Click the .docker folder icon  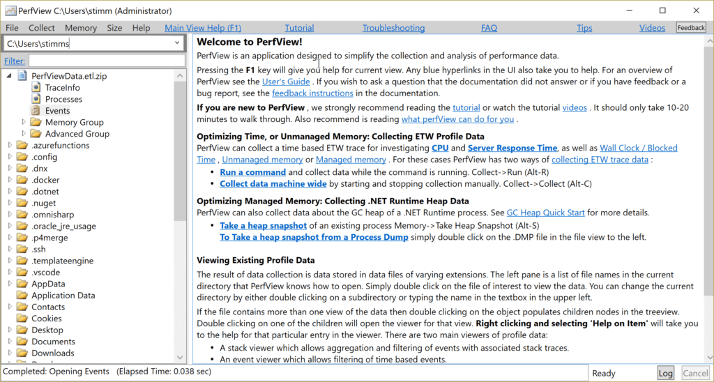[x=22, y=180]
